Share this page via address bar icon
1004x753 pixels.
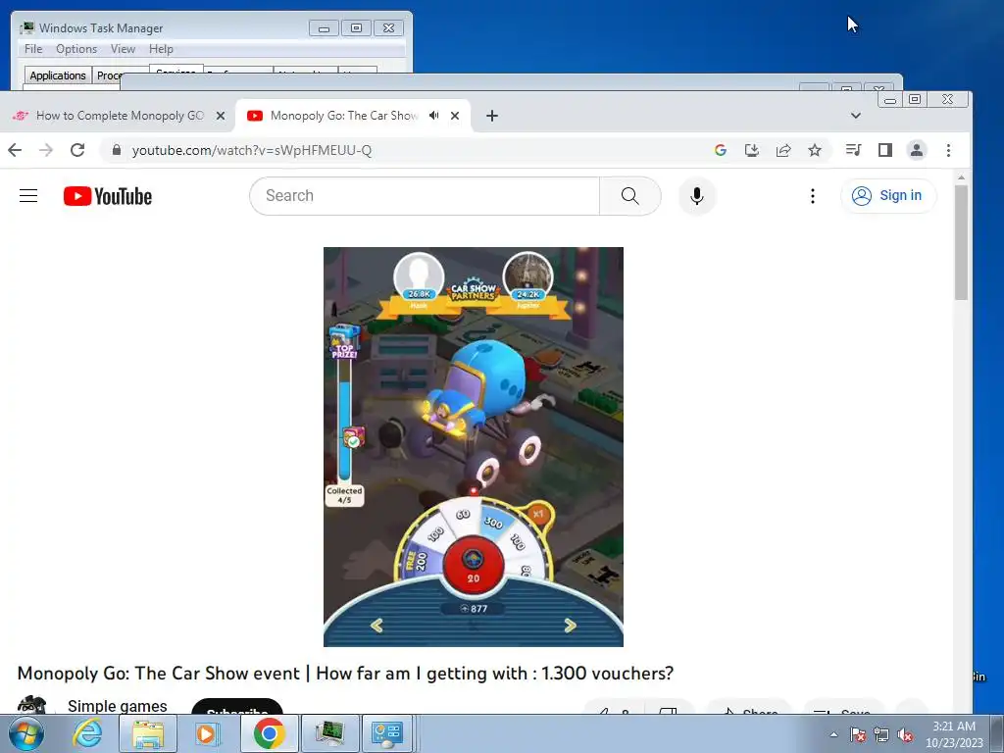point(783,150)
